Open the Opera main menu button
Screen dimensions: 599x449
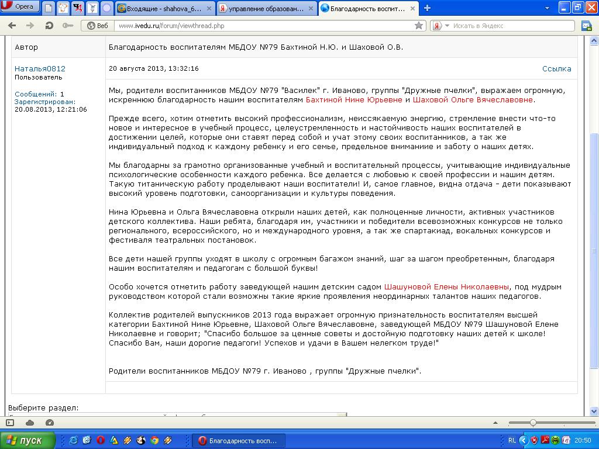[x=20, y=7]
